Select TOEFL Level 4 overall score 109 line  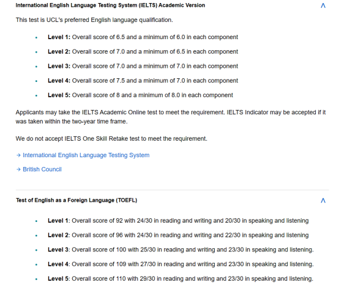click(x=181, y=264)
